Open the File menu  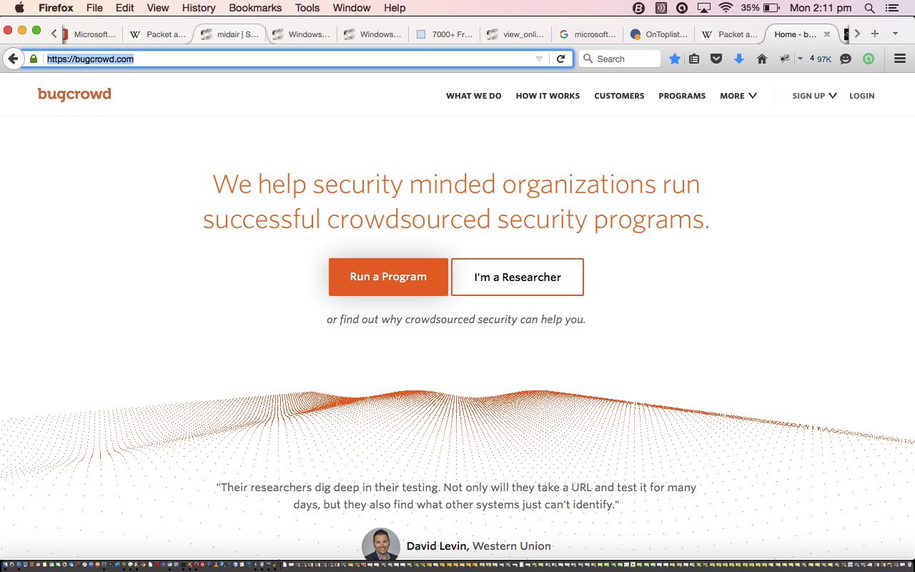click(94, 8)
